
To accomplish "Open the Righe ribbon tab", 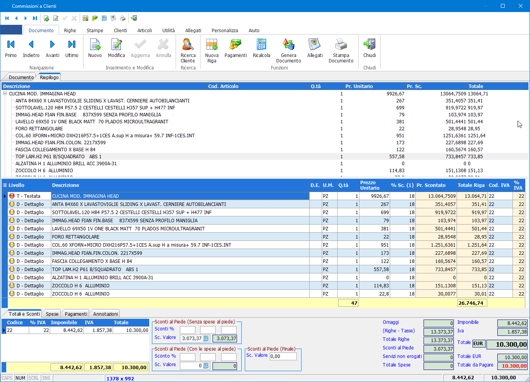I will 70,30.
